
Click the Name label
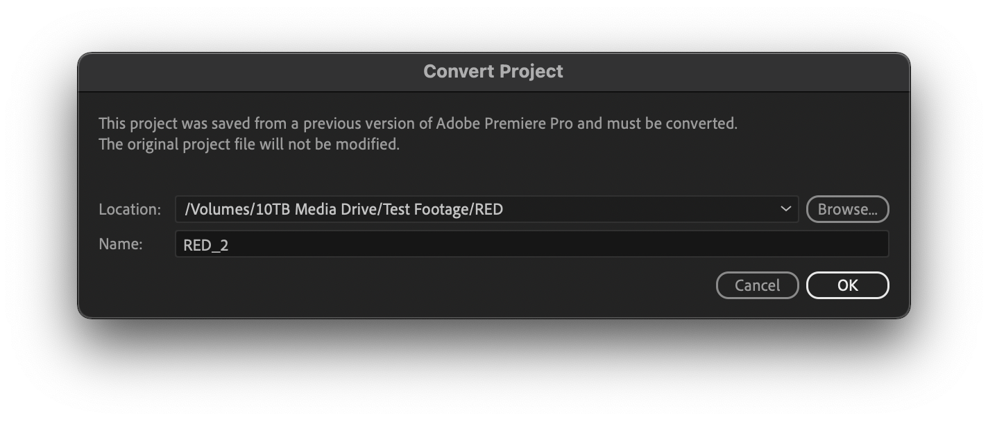coord(121,244)
